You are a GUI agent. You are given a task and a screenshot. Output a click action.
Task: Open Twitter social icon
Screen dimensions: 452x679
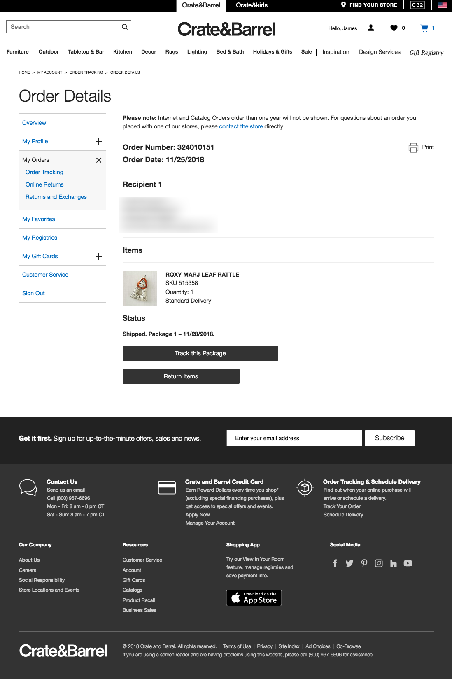click(349, 563)
